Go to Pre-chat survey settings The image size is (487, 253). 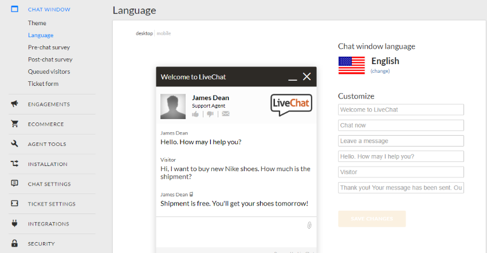pos(49,47)
